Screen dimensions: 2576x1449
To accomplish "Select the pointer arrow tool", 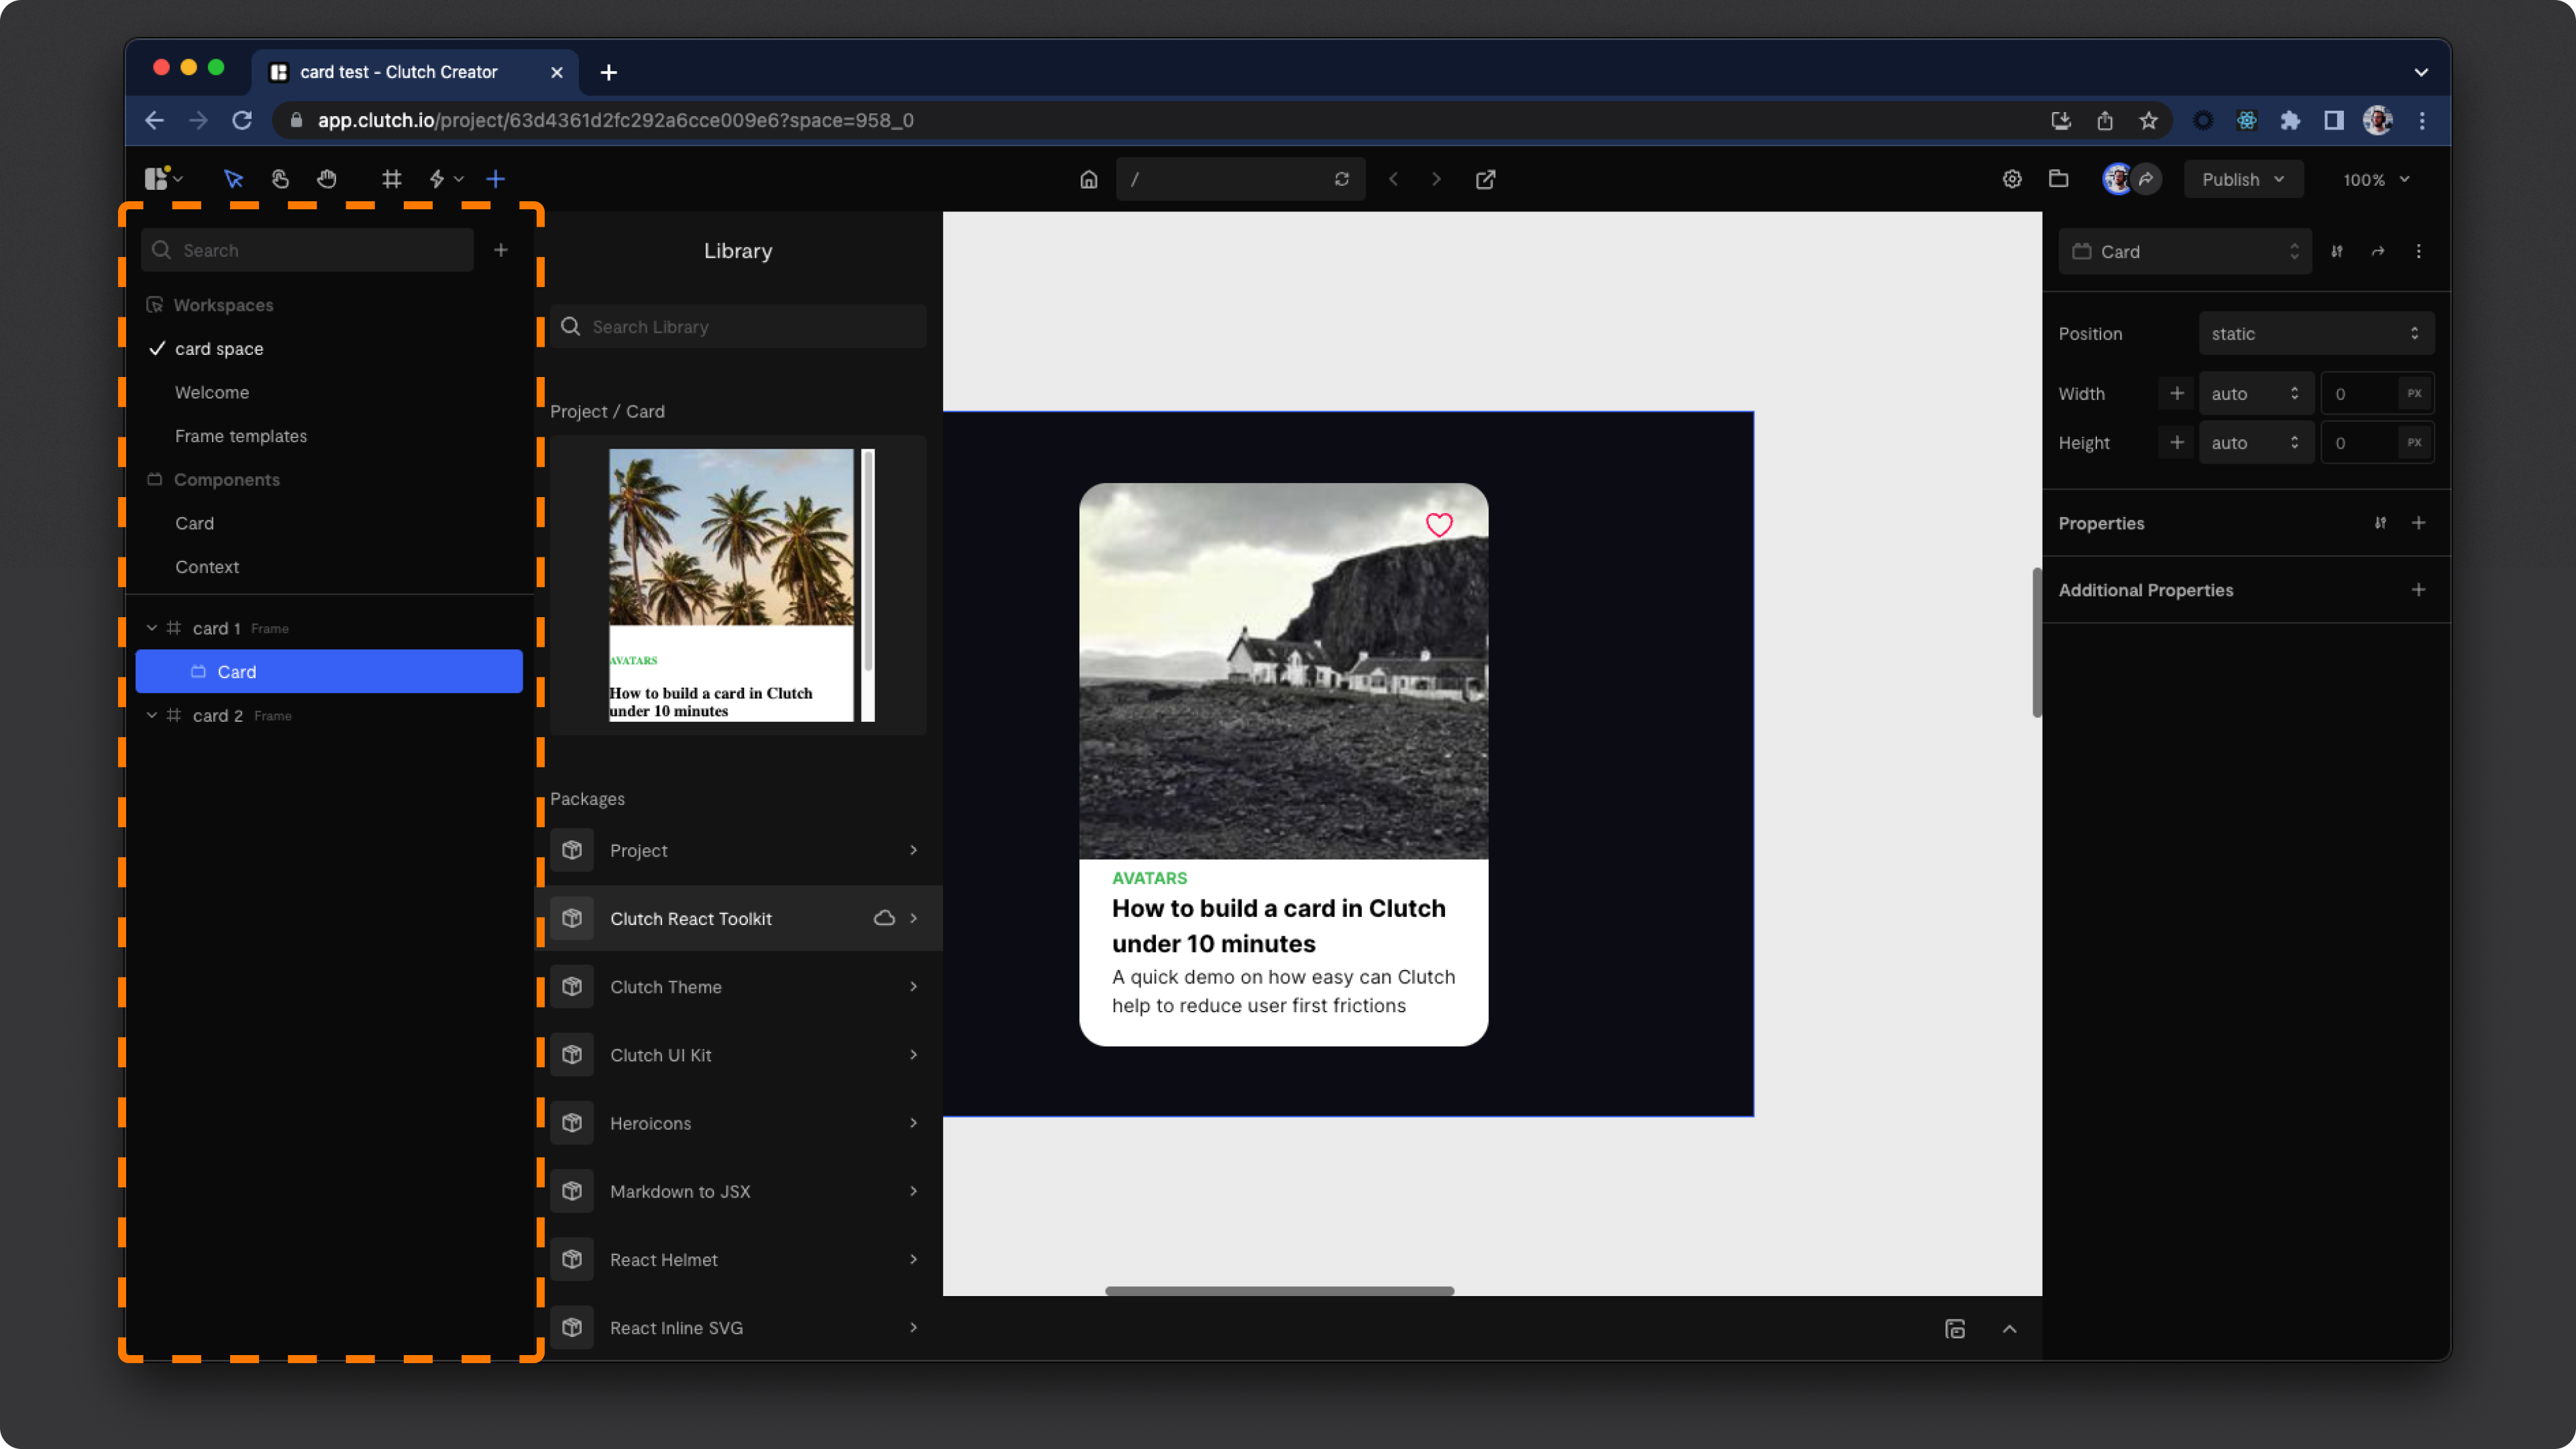I will click(x=233, y=179).
